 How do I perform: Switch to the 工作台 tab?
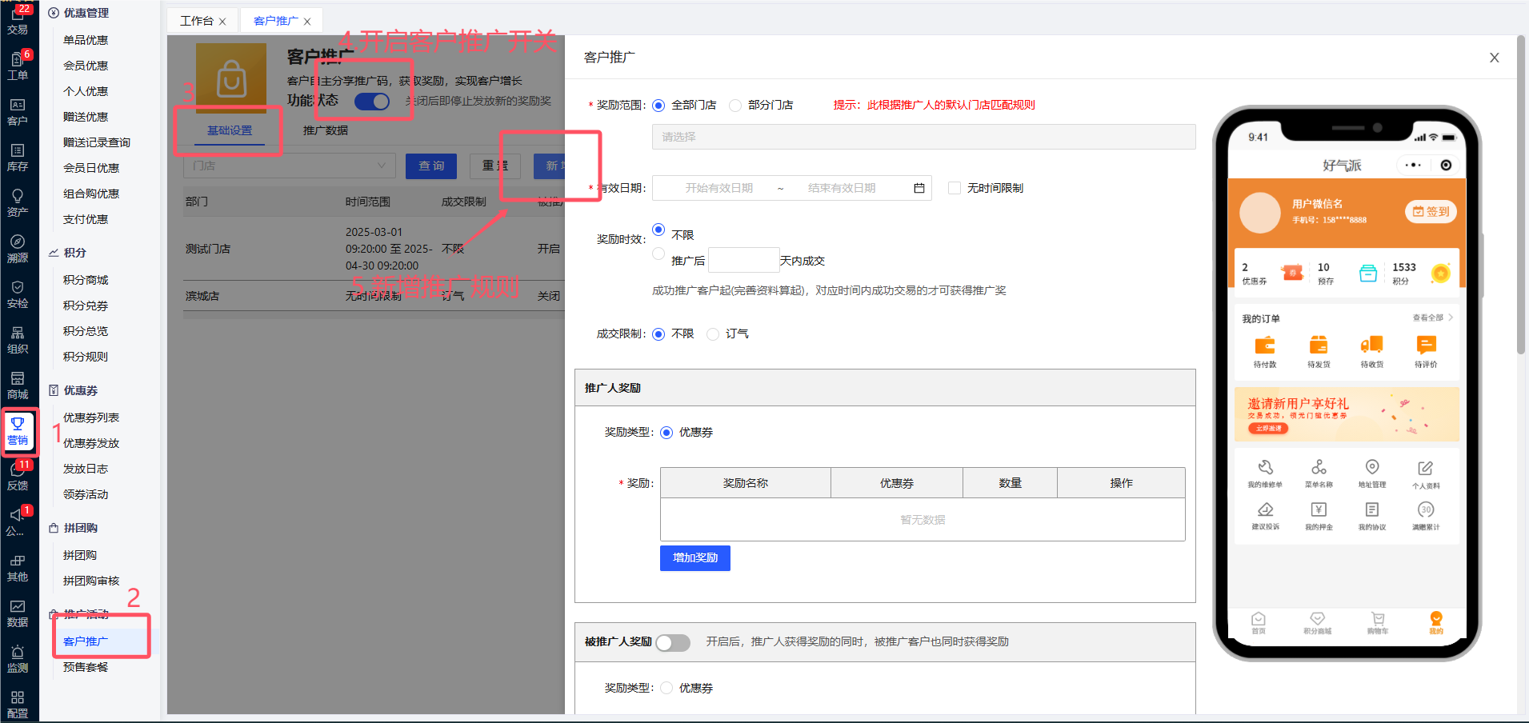point(197,21)
